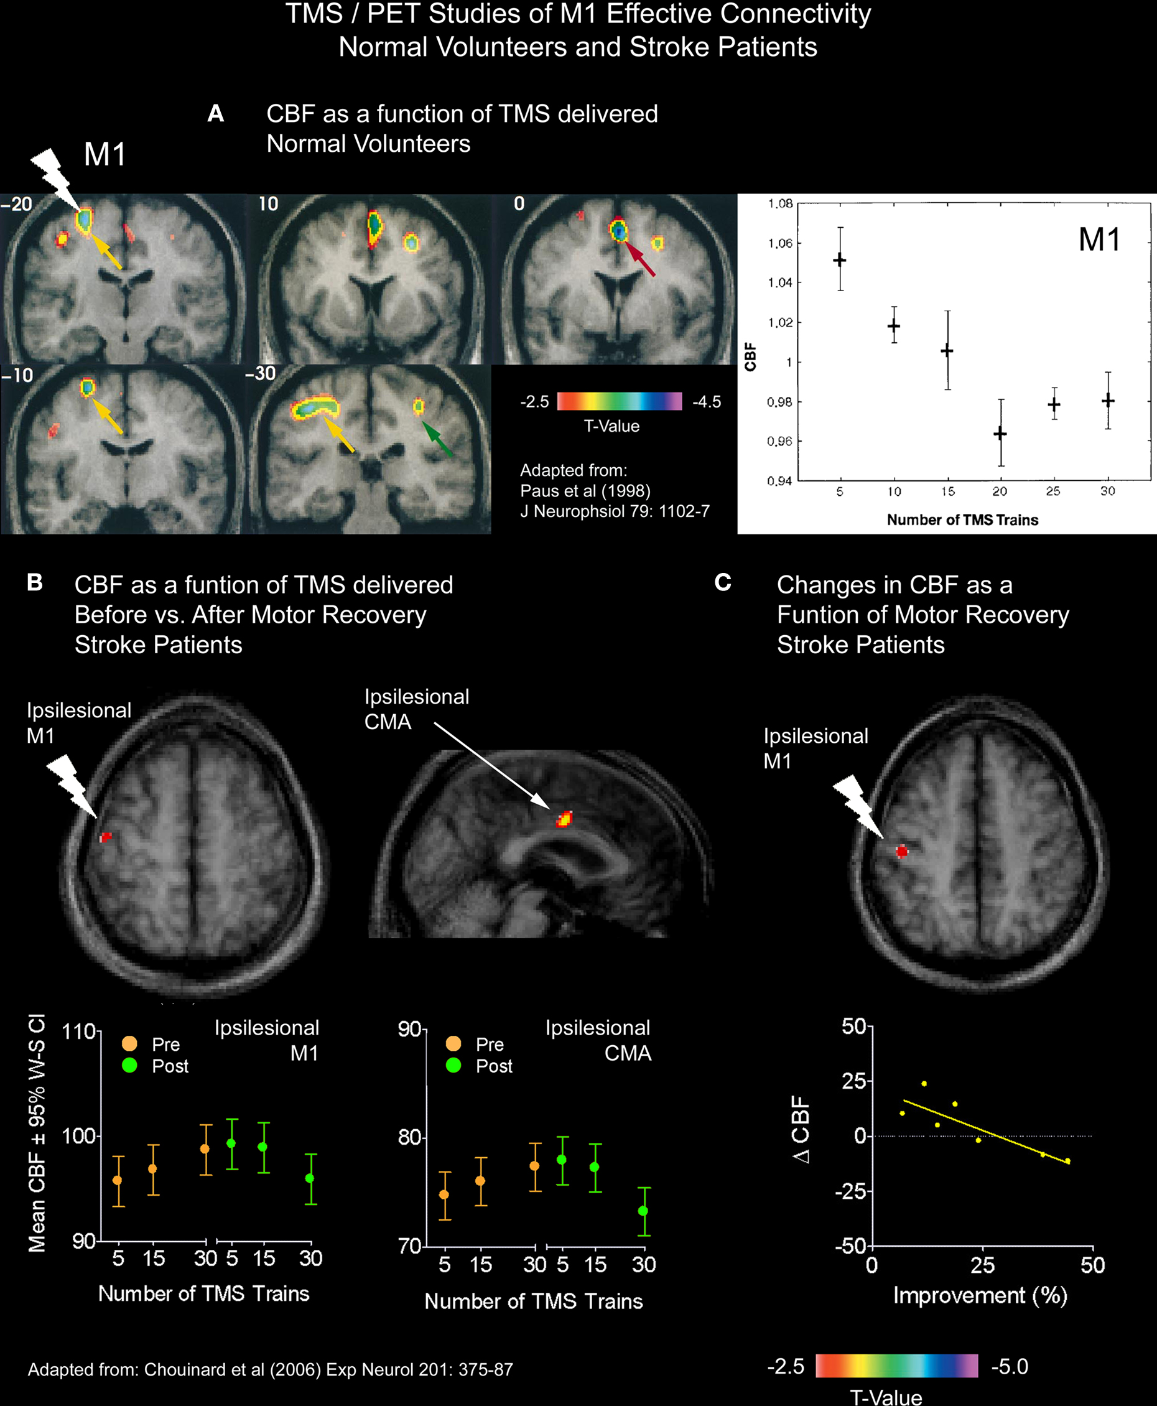Click the bottom T-value color bar ending at -5.0
Screen dimensions: 1157x1406
pos(897,1366)
